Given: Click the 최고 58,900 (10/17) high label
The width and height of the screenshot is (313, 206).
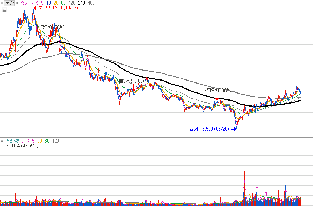Looking at the screenshot, I should (58, 8).
